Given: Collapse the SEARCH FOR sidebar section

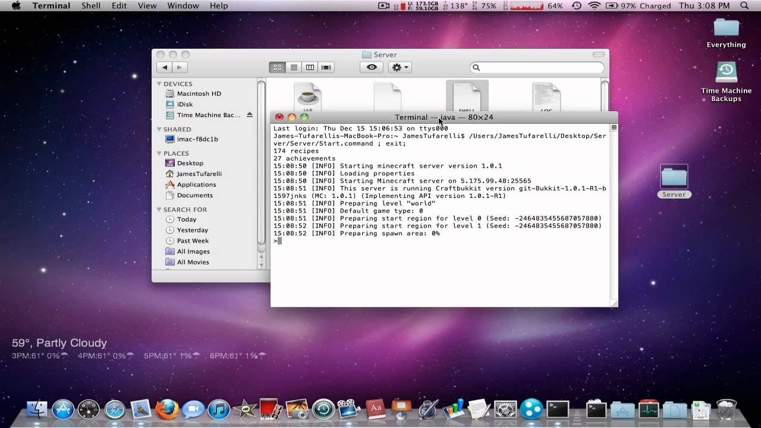Looking at the screenshot, I should (x=159, y=209).
